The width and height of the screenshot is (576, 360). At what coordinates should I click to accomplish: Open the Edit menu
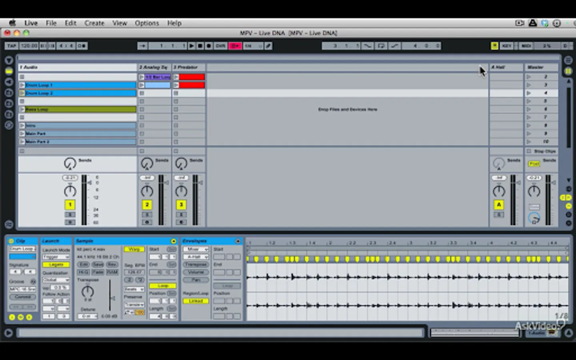(70, 23)
